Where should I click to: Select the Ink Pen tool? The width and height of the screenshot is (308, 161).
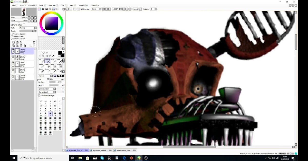[x=53, y=70]
